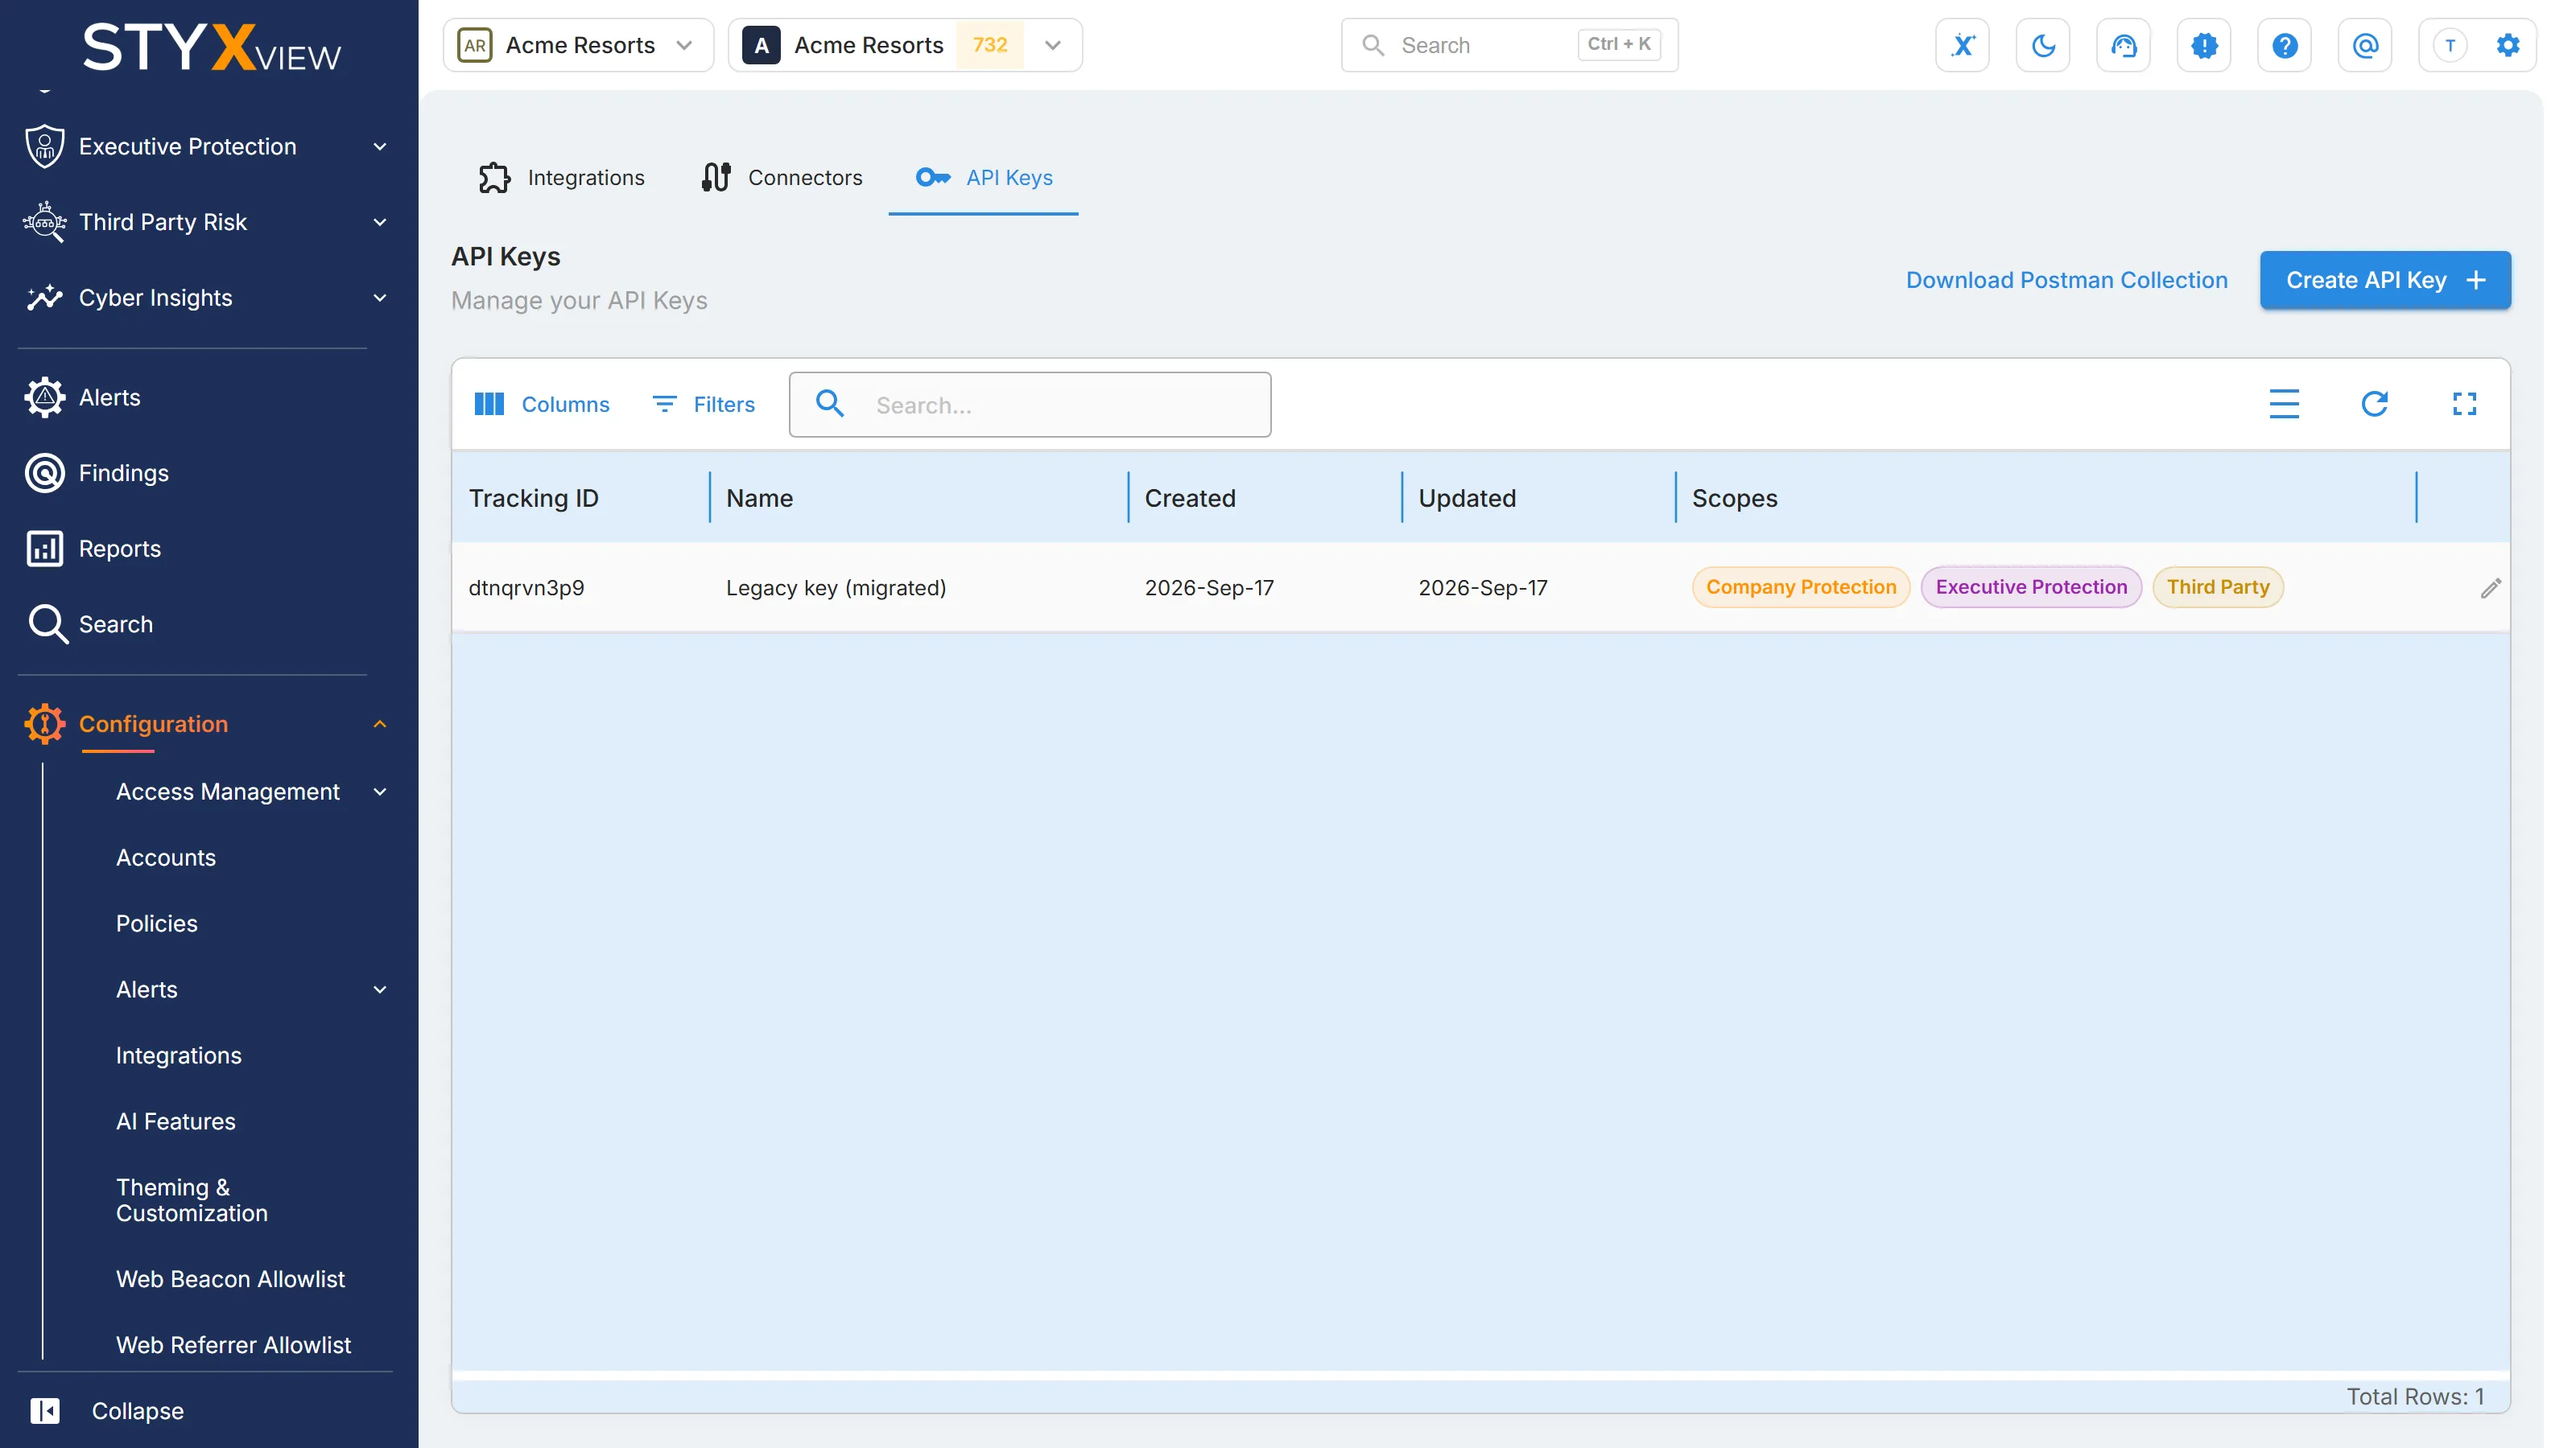Screen dimensions: 2576x1448
Task: Change table row density icon
Action: [2284, 404]
